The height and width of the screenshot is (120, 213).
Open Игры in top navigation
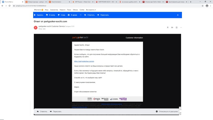(47, 10)
